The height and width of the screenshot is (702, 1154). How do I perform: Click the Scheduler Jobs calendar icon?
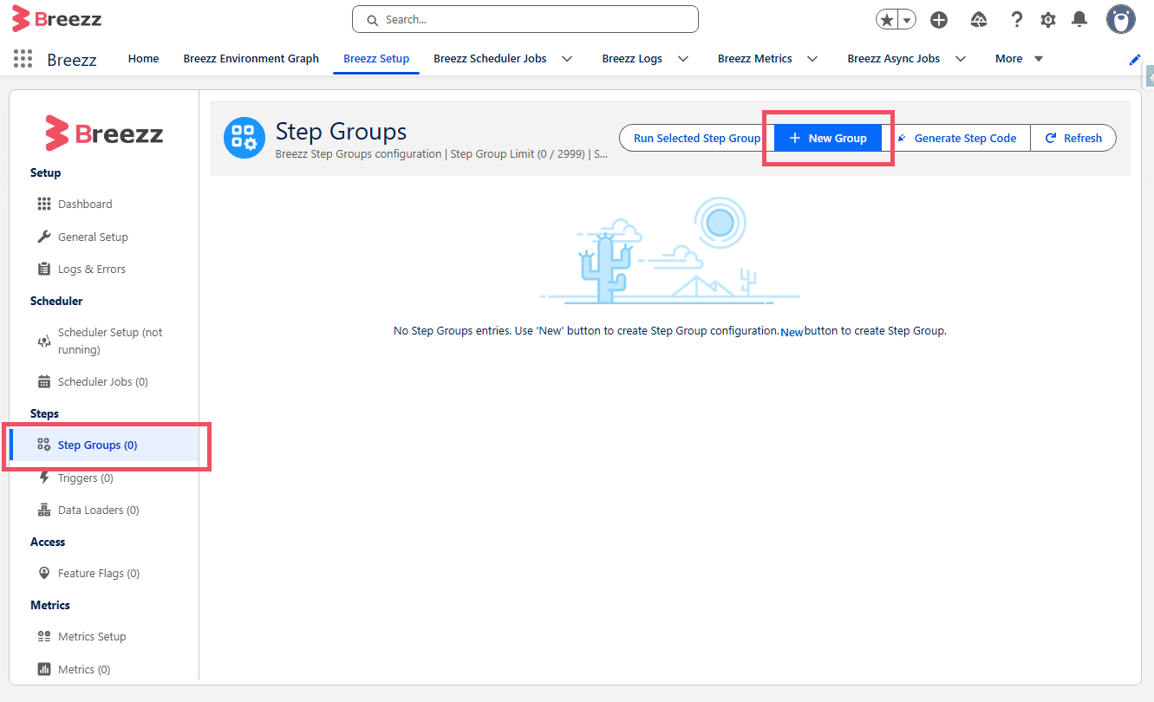click(x=44, y=381)
